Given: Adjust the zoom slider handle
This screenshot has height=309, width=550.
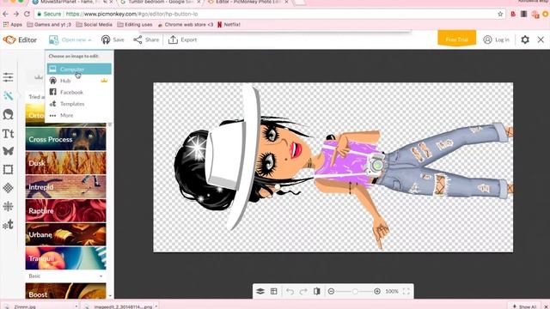Looking at the screenshot, I should [355, 292].
